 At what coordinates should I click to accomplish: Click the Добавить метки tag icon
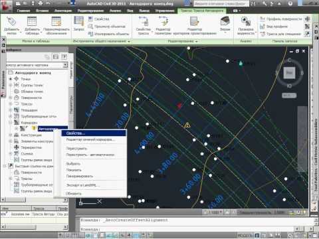[11, 22]
